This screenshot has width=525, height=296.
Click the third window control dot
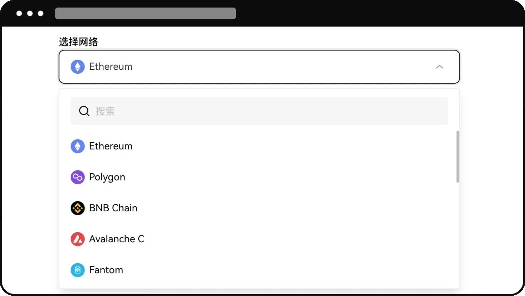(41, 13)
